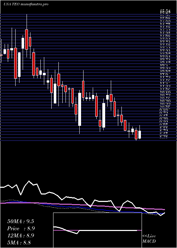The width and height of the screenshot is (177, 248).
Task: Click the '5MA : 8.8' value label
Action: click(19, 242)
